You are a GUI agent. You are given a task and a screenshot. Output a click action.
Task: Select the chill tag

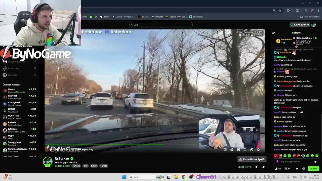click(85, 166)
